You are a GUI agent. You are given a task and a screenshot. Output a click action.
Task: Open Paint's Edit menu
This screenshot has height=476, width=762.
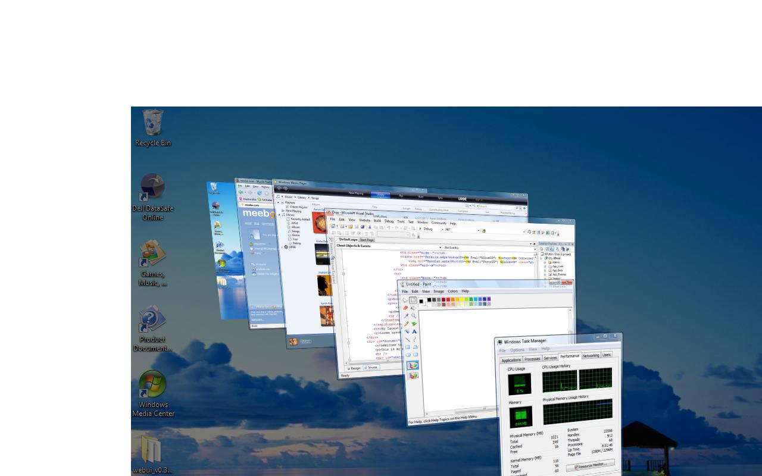415,291
